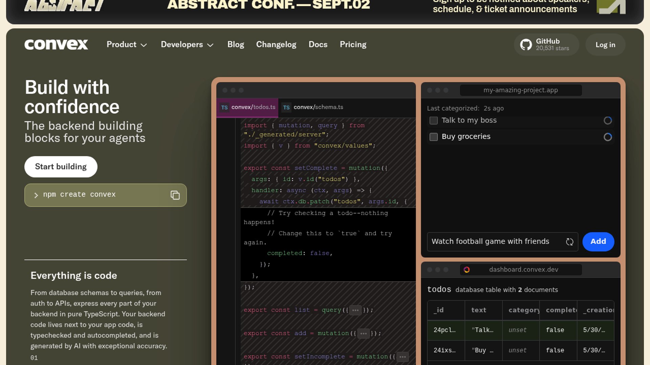Check the Talk to my boss checkbox
Viewport: 650px width, 365px height.
(x=434, y=121)
